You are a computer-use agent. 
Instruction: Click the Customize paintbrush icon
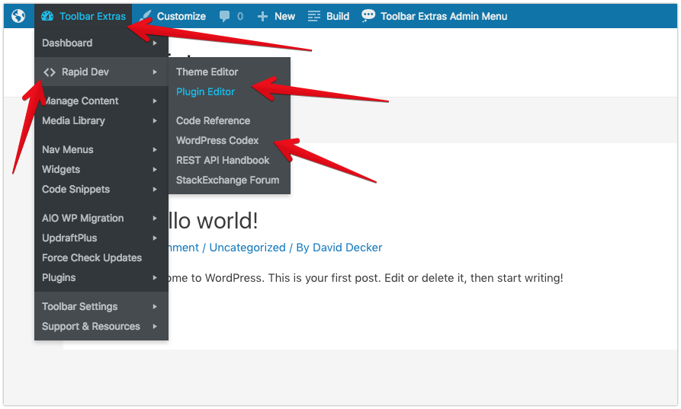(x=145, y=16)
